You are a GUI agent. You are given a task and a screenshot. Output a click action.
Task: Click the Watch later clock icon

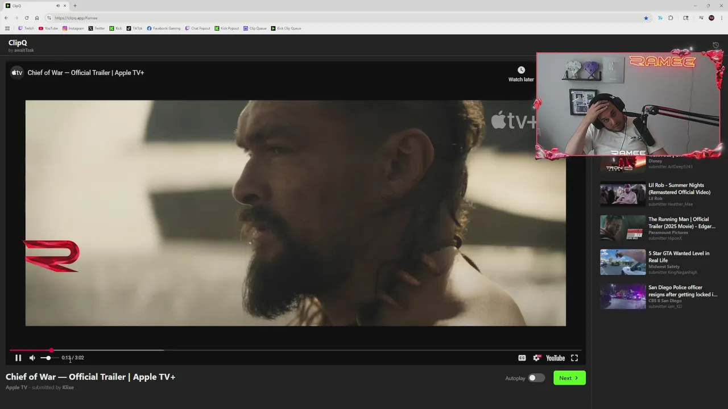click(521, 70)
